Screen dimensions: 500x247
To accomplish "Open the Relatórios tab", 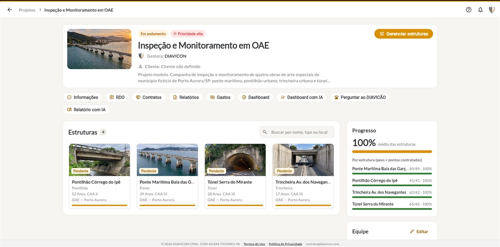I will tap(186, 97).
